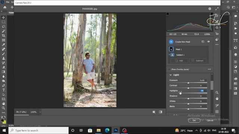Viewport: 239px width, 134px height.
Task: Reset masks with the undo arrow button
Action: click(x=203, y=42)
